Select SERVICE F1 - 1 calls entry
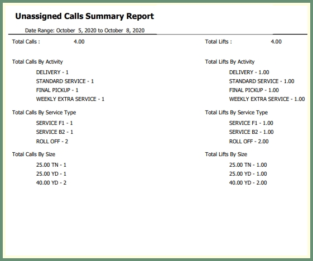Screen dimensions: 313x261 click(x=55, y=123)
